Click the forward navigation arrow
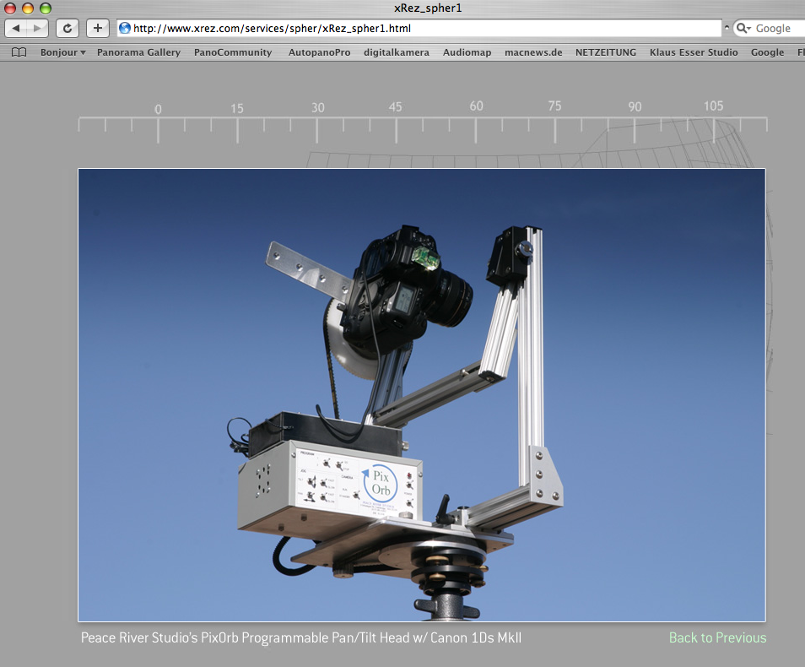This screenshot has height=667, width=805. 40,28
